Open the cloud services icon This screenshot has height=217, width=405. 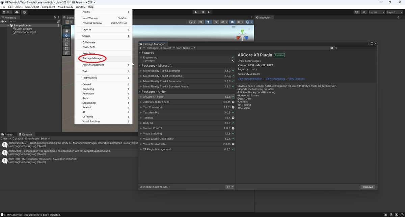coord(17,12)
